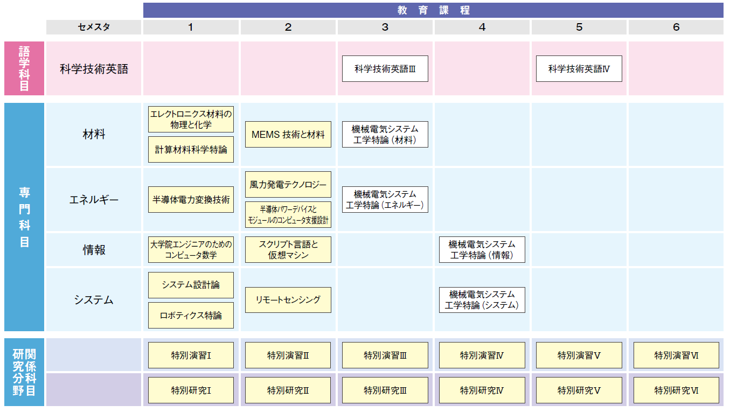Select 特別研究Ⅳ box
This screenshot has height=412, width=730.
coord(482,390)
